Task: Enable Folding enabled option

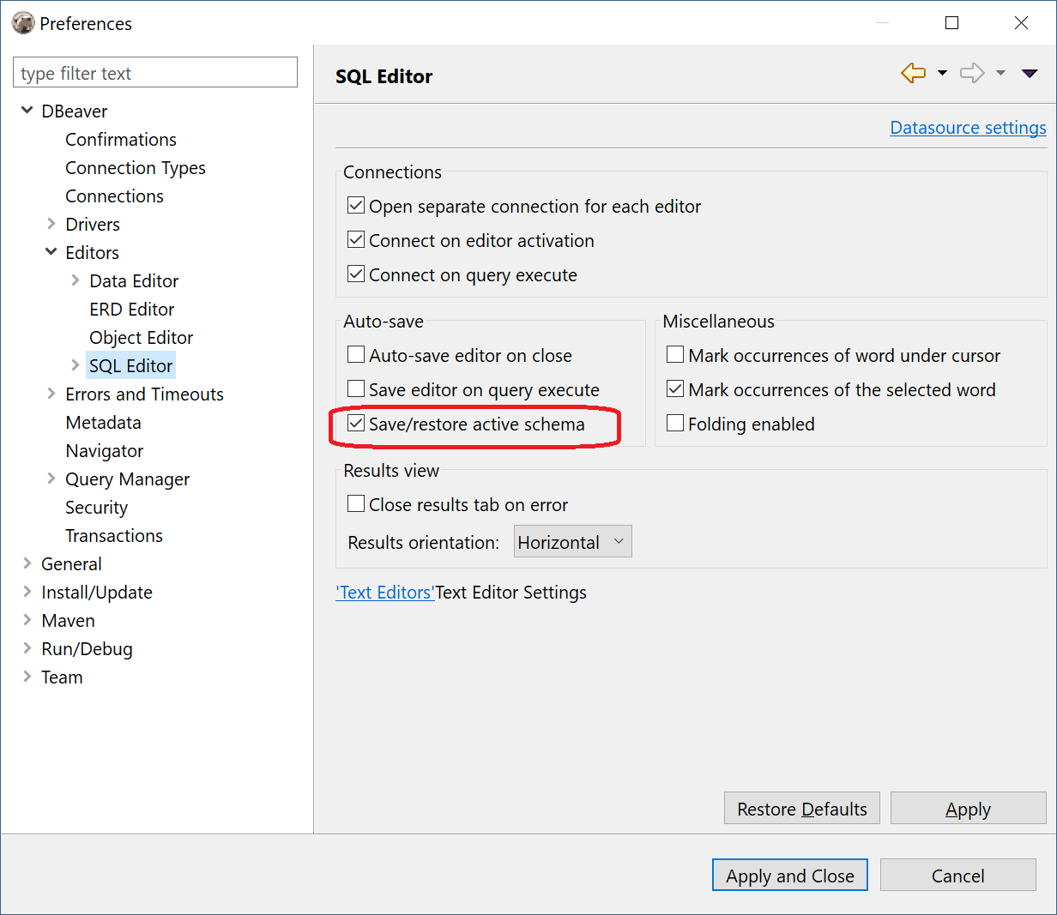Action: coord(674,423)
